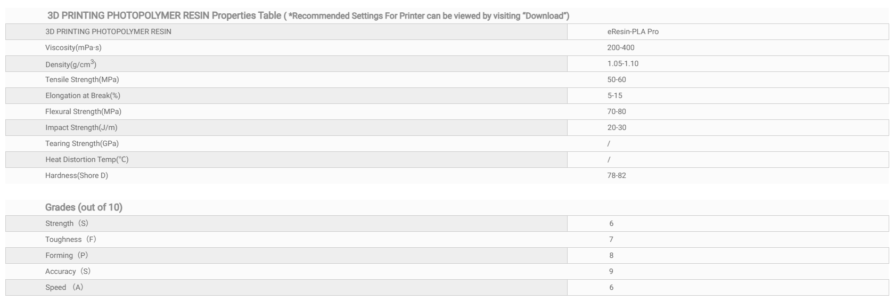Click the Toughness (F) row label
Image resolution: width=894 pixels, height=300 pixels.
71,239
